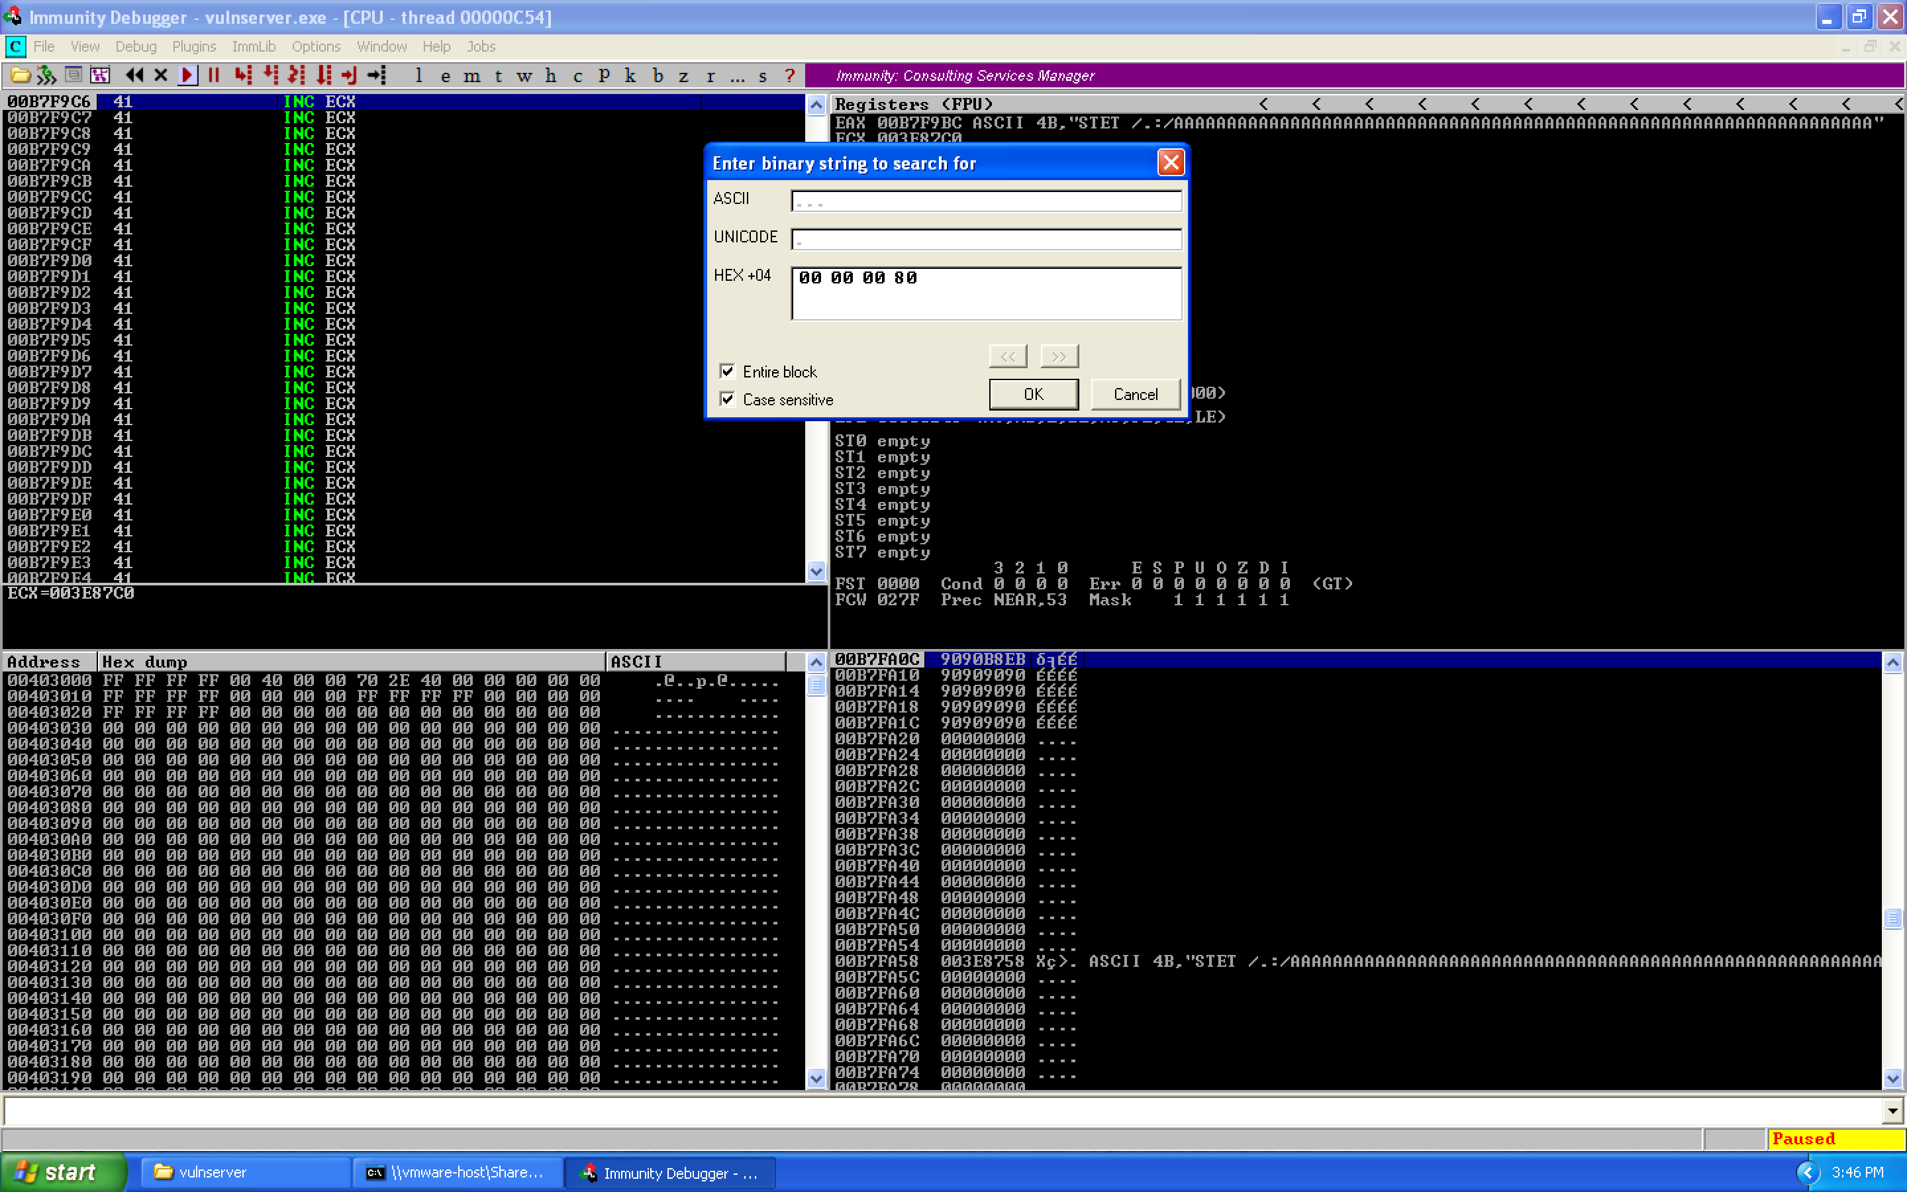Cancel the binary string search dialog
Image resolution: width=1907 pixels, height=1192 pixels.
point(1135,394)
